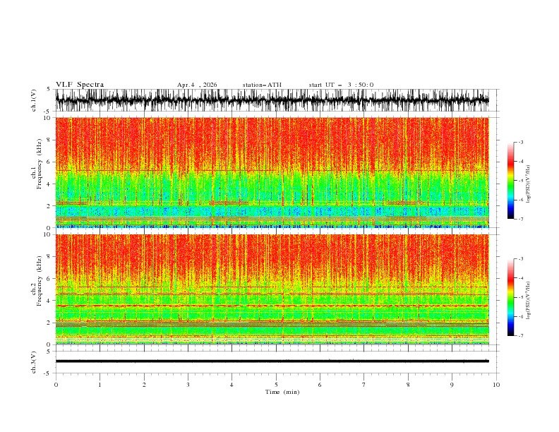
Task: Click the "Time (min)" axis title
Action: [x=282, y=392]
